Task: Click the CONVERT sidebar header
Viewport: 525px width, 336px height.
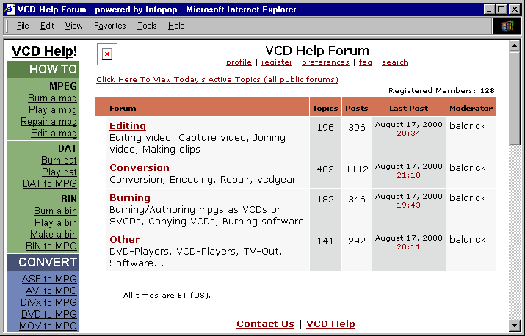Action: coord(43,262)
